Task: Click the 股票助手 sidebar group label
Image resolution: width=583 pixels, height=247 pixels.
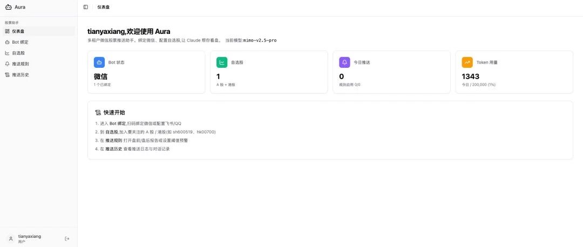Action: pyautogui.click(x=11, y=23)
